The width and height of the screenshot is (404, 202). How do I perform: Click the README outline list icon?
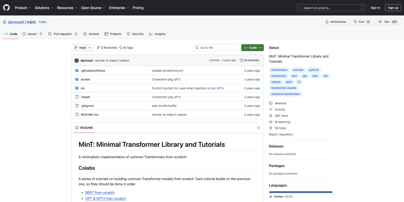(258, 128)
